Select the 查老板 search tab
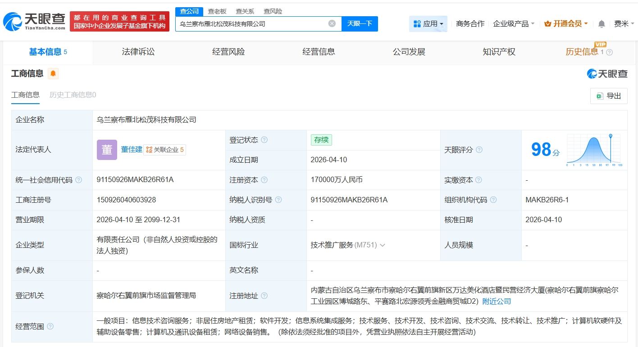This screenshot has width=638, height=347. tap(217, 11)
